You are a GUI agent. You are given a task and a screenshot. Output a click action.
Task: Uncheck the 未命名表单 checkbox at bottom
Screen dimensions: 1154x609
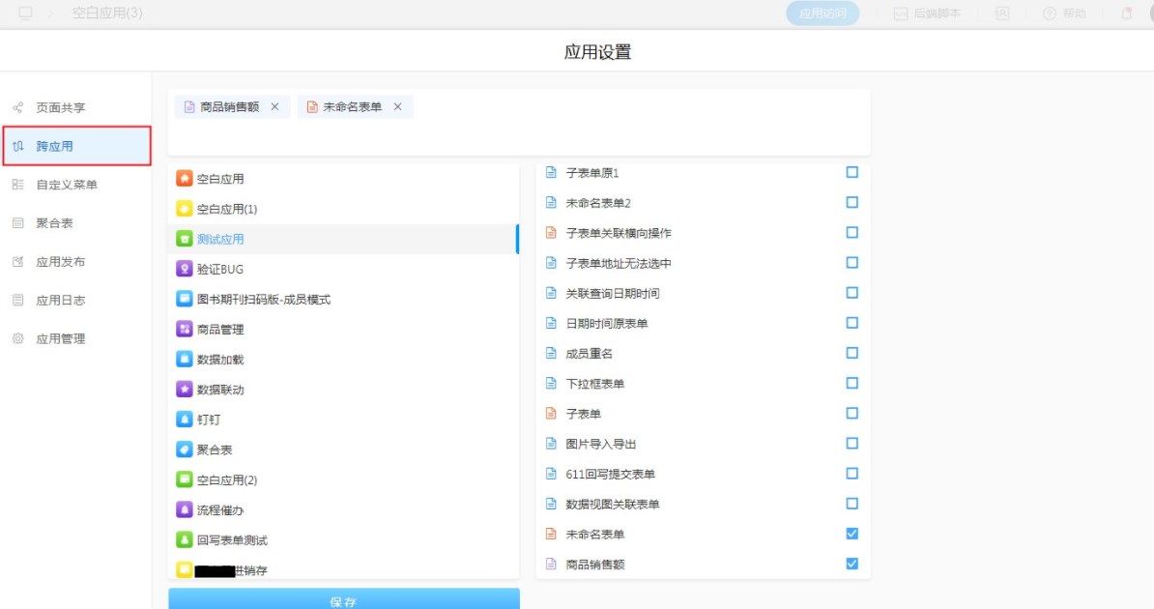click(851, 534)
